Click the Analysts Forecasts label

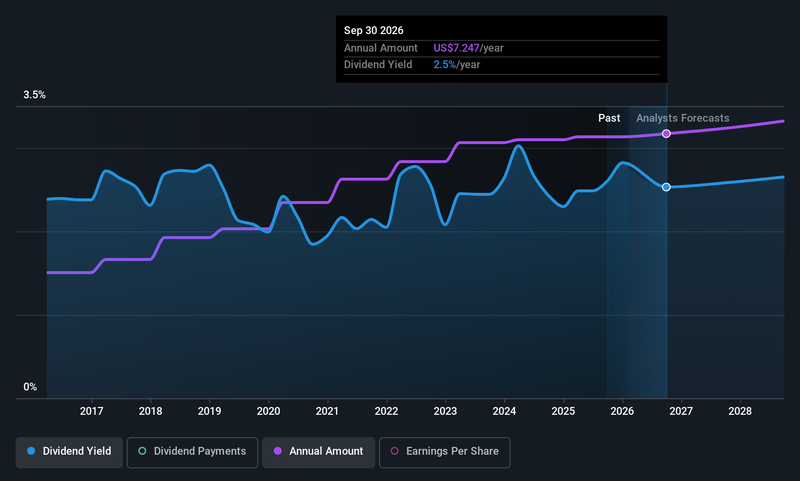click(x=683, y=118)
